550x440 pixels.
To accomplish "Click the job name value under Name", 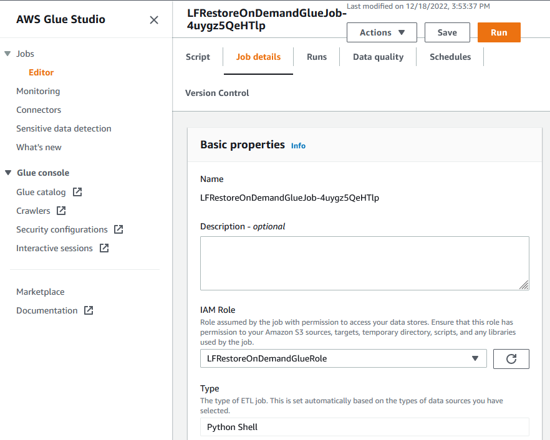I will (x=289, y=198).
